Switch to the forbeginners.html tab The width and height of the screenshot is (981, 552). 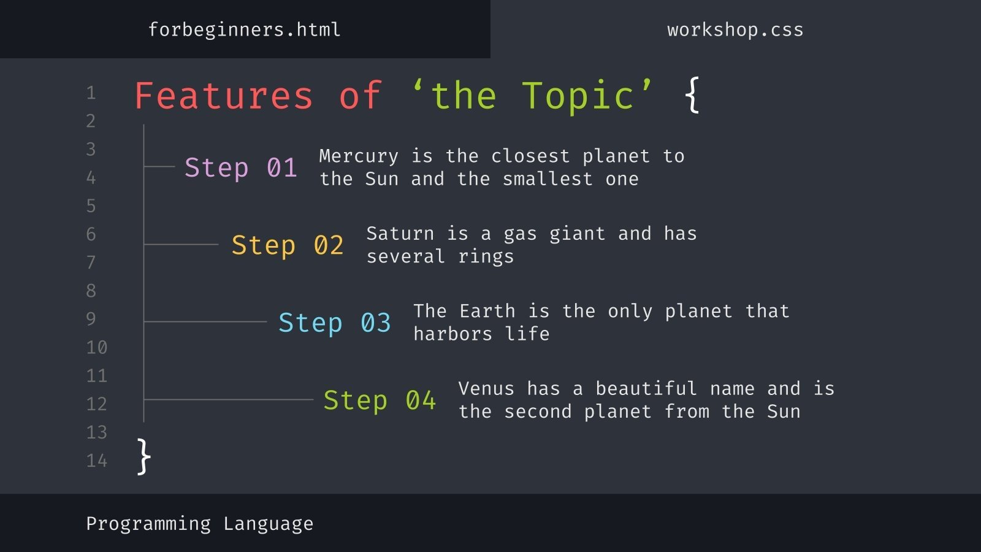244,29
